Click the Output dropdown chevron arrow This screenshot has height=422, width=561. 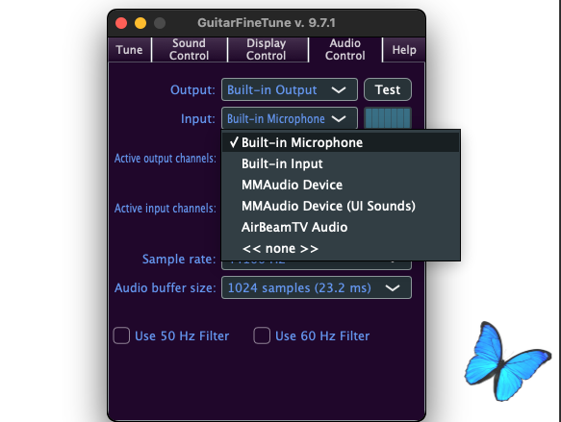coord(339,90)
